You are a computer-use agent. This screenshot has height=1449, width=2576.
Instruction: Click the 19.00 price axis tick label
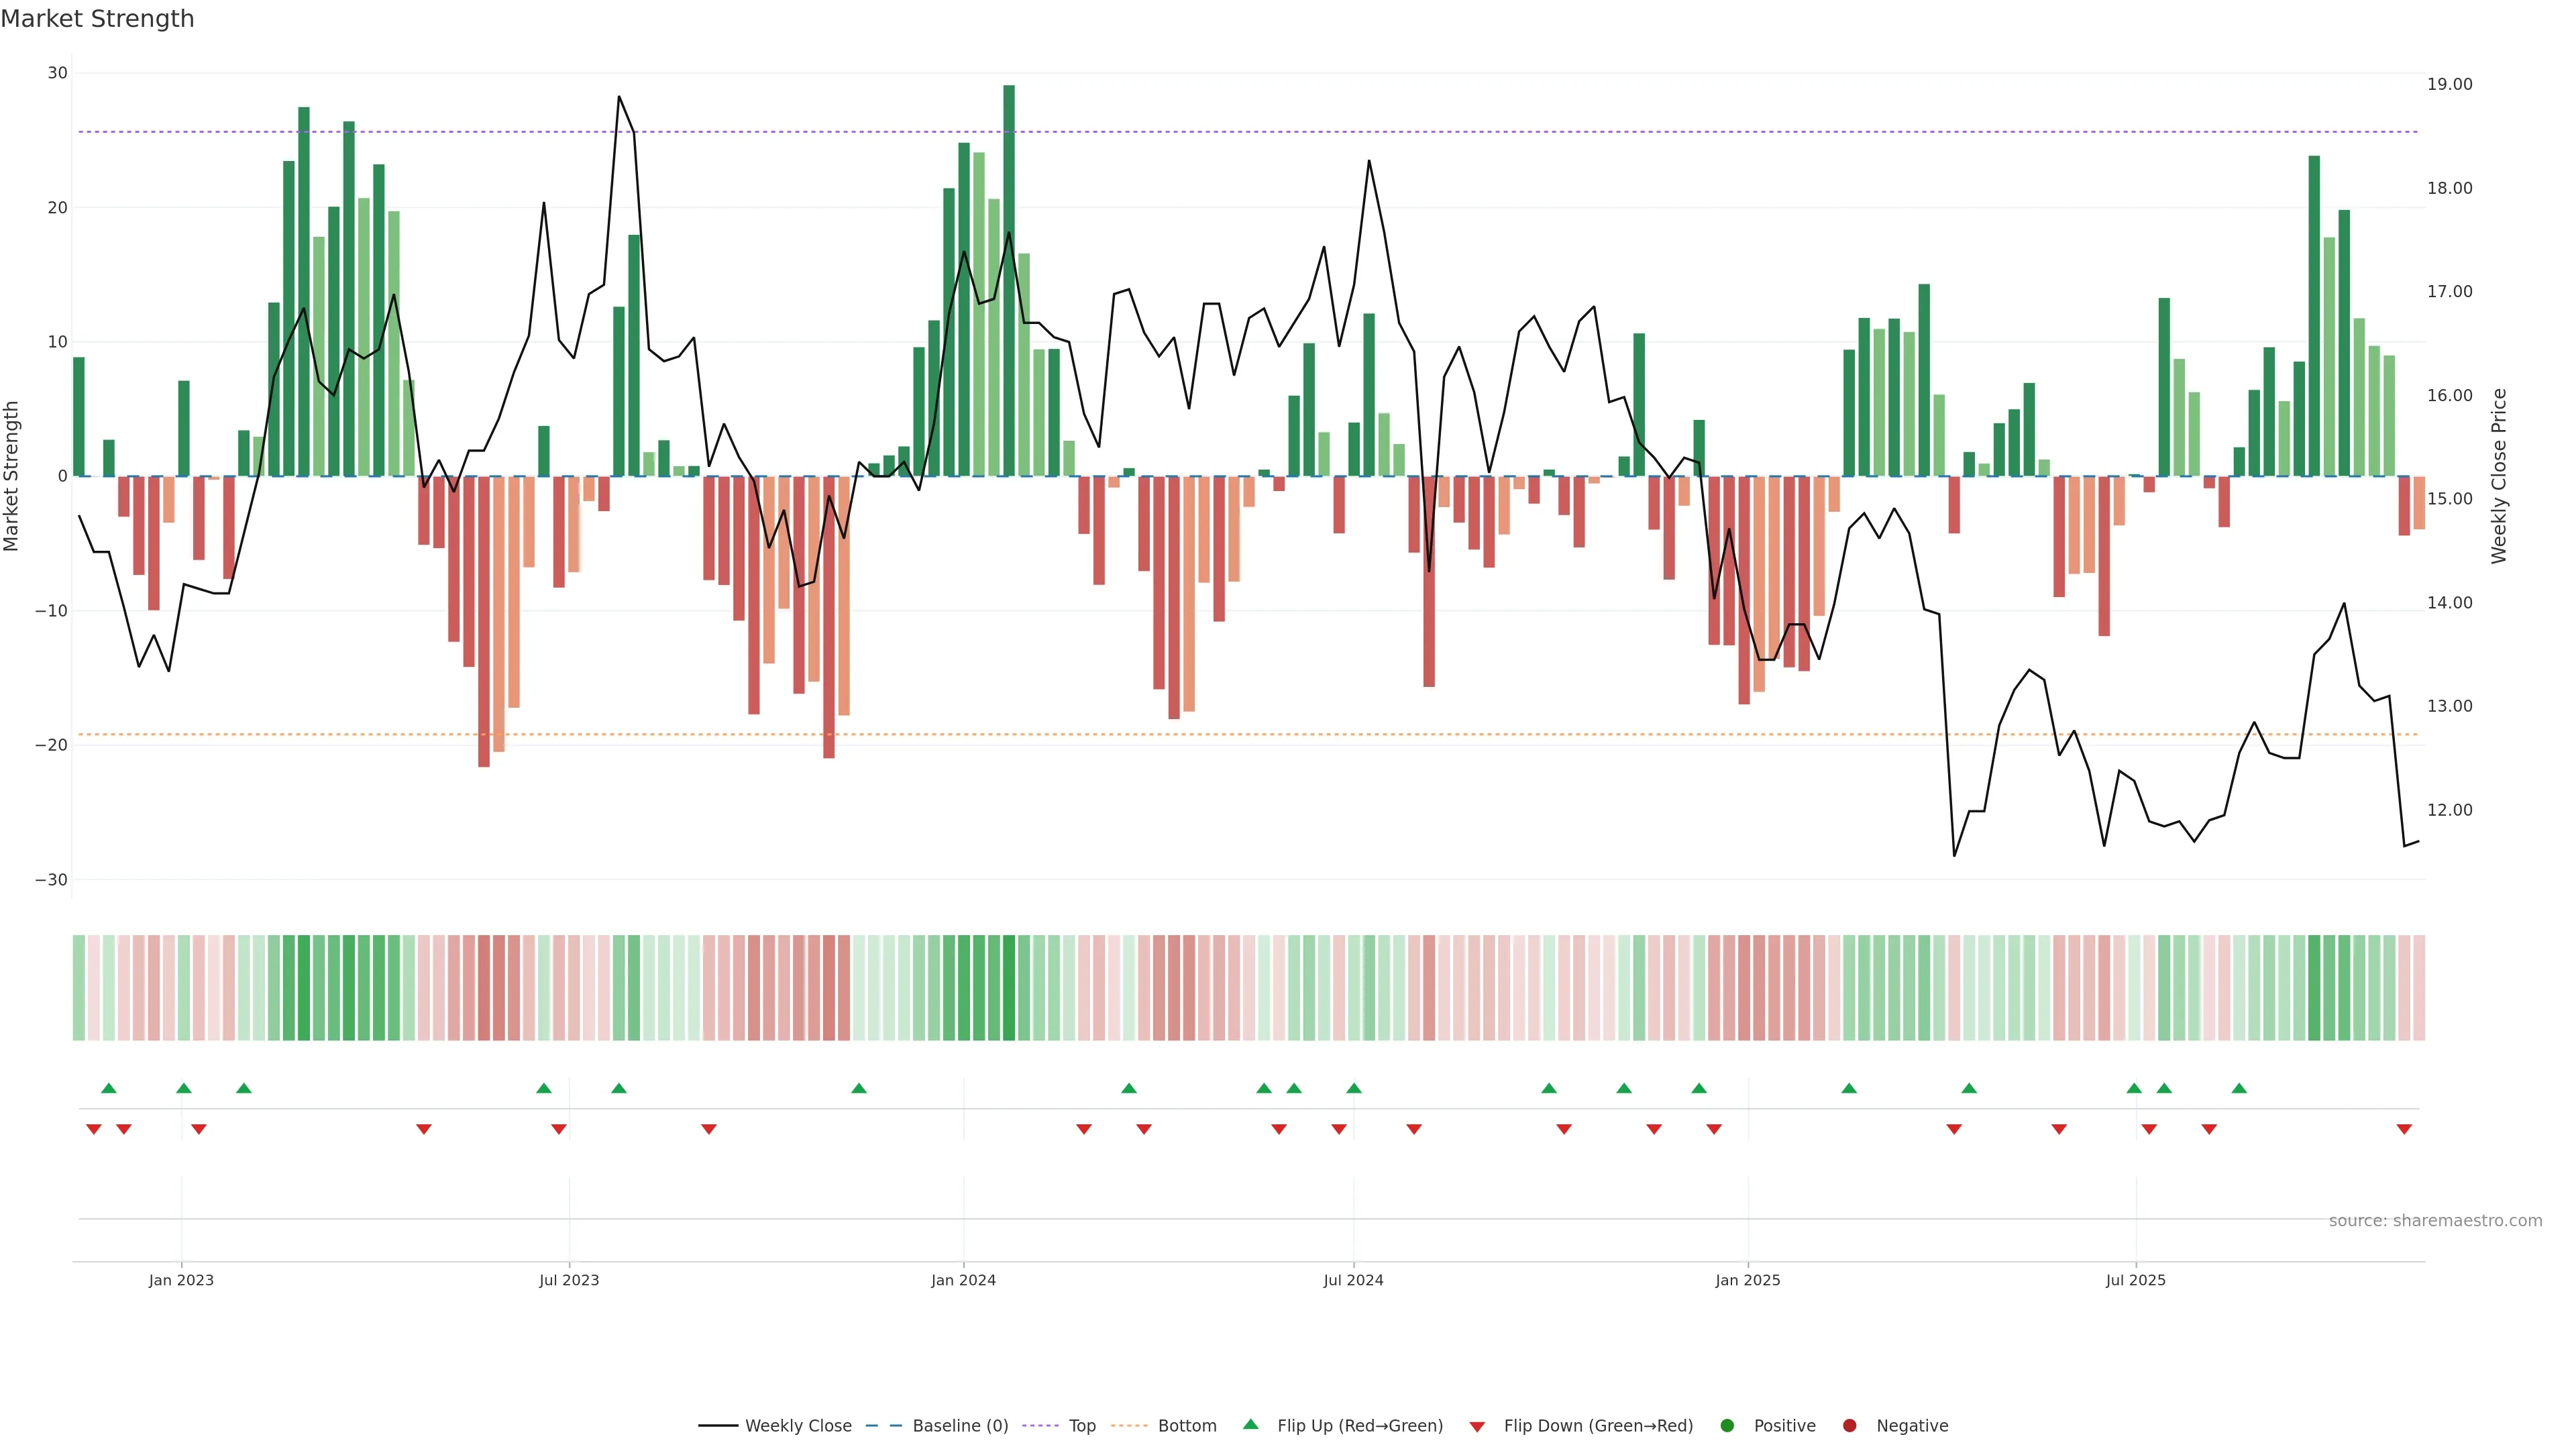tap(2449, 84)
